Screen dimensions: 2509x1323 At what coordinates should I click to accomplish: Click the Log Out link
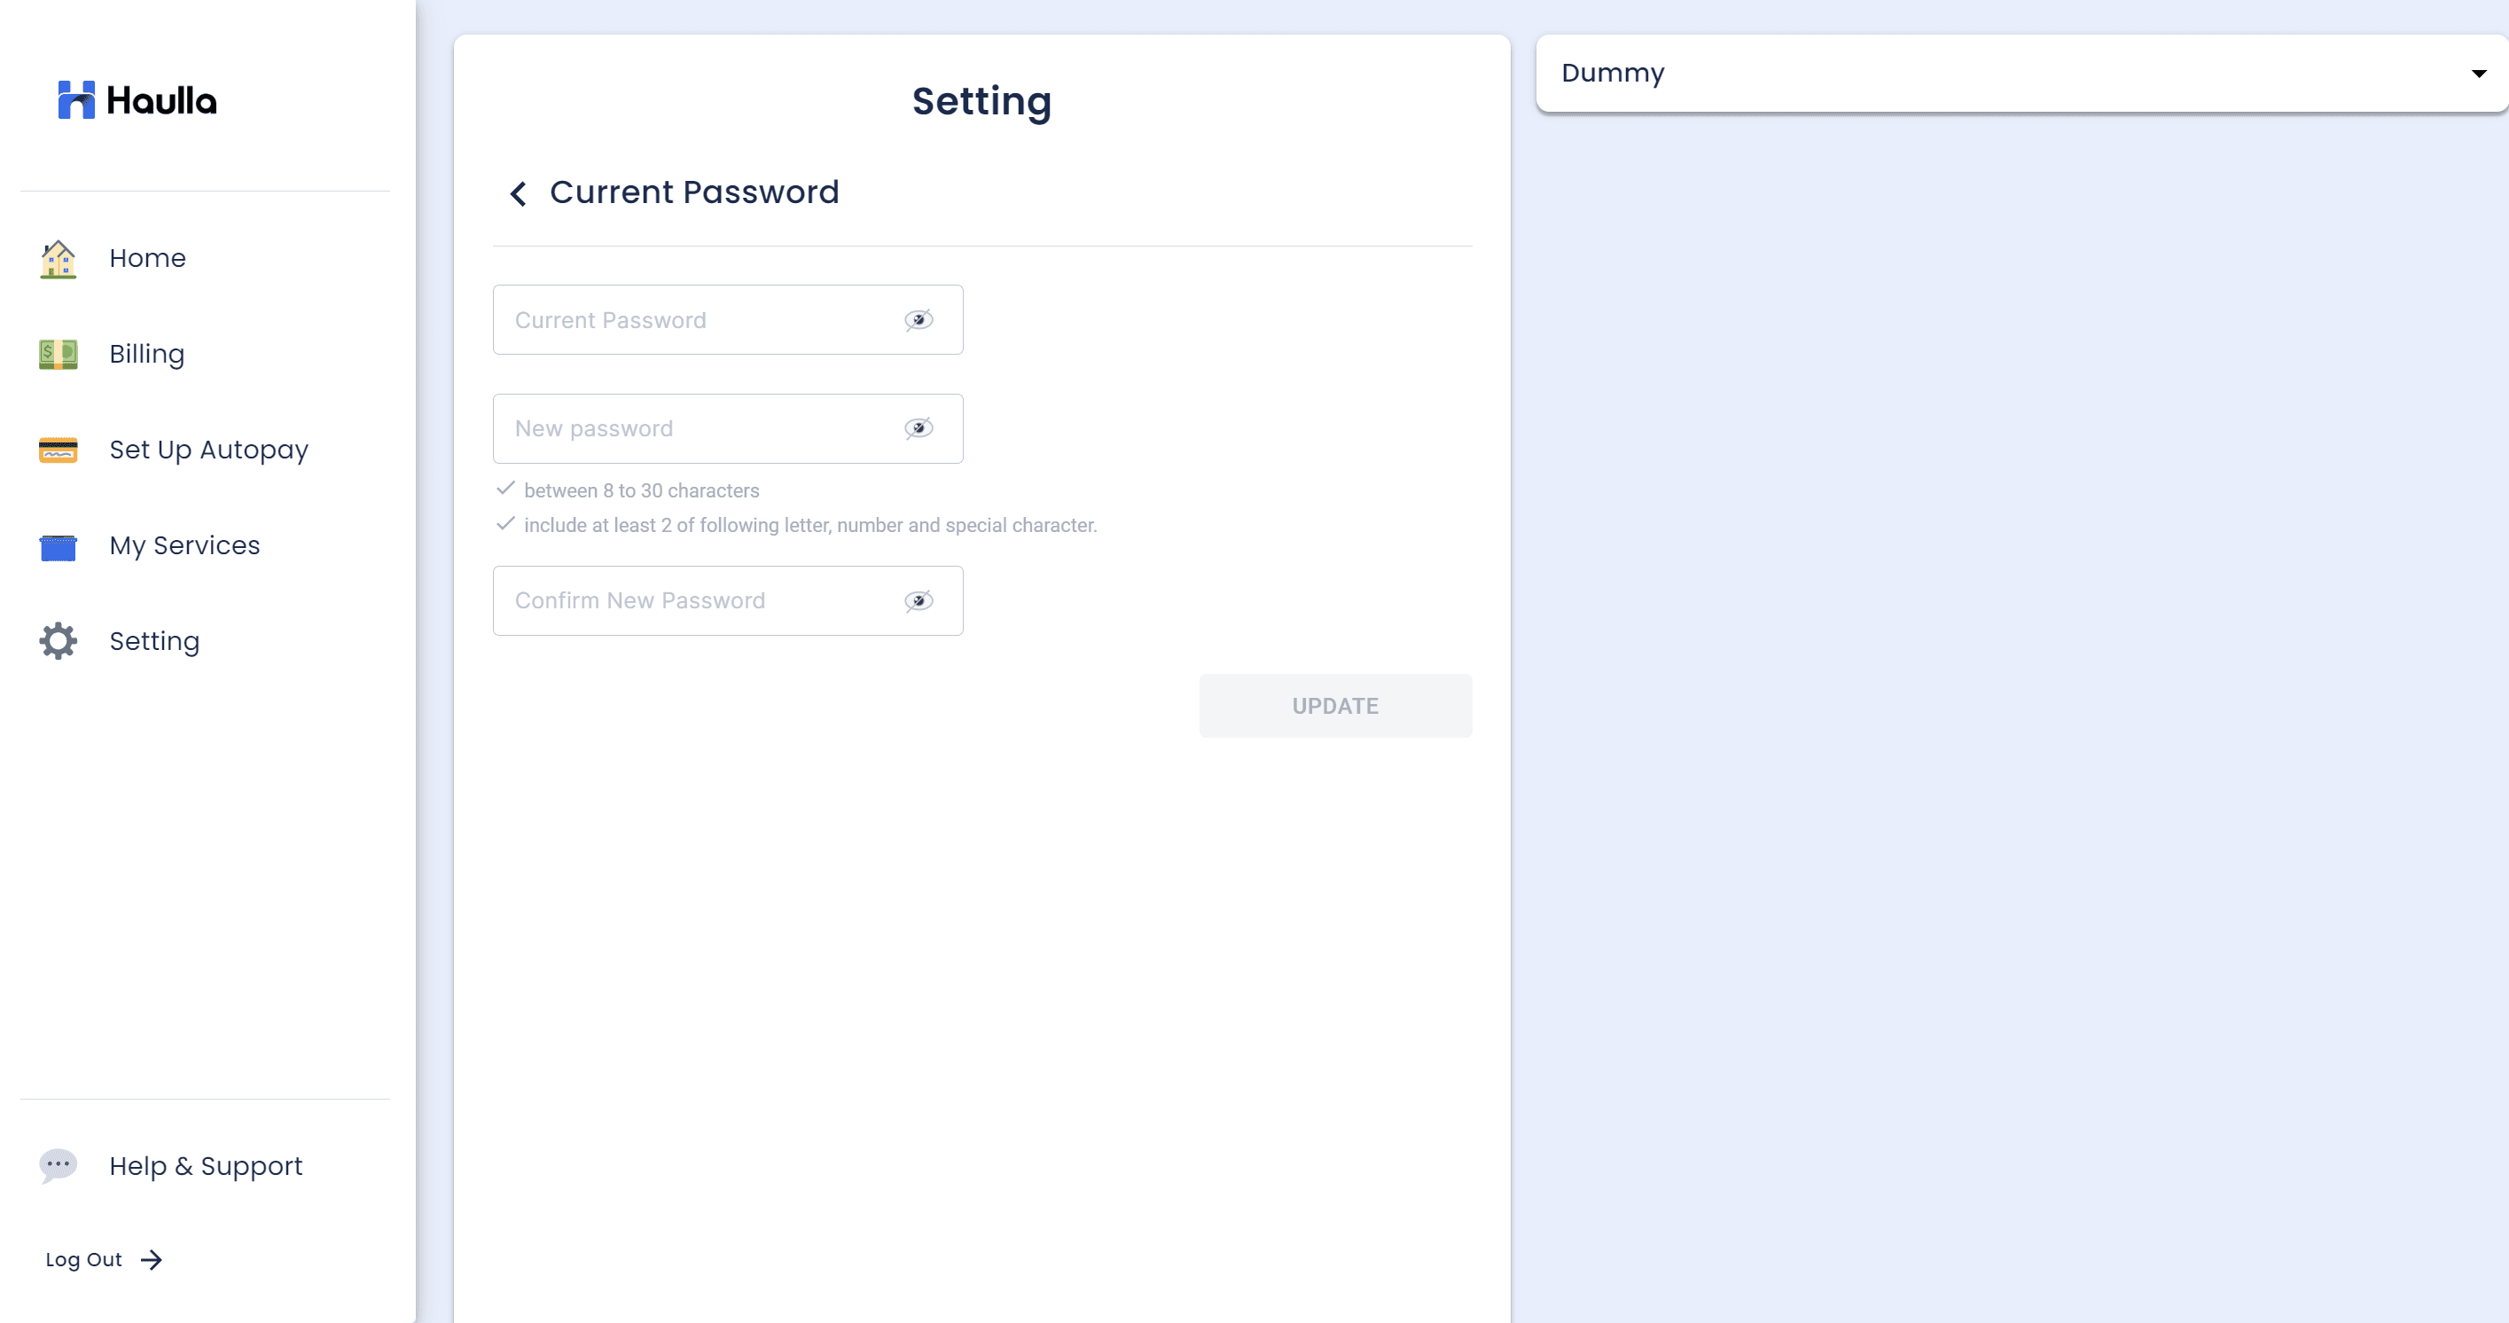83,1260
